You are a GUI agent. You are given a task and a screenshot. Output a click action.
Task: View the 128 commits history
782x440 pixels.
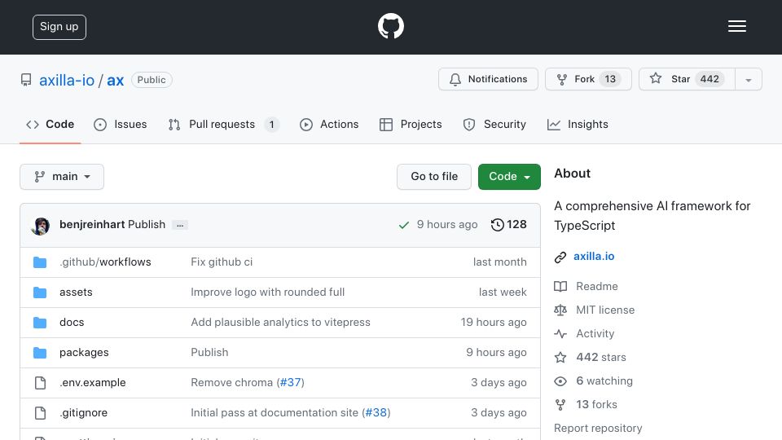(508, 225)
